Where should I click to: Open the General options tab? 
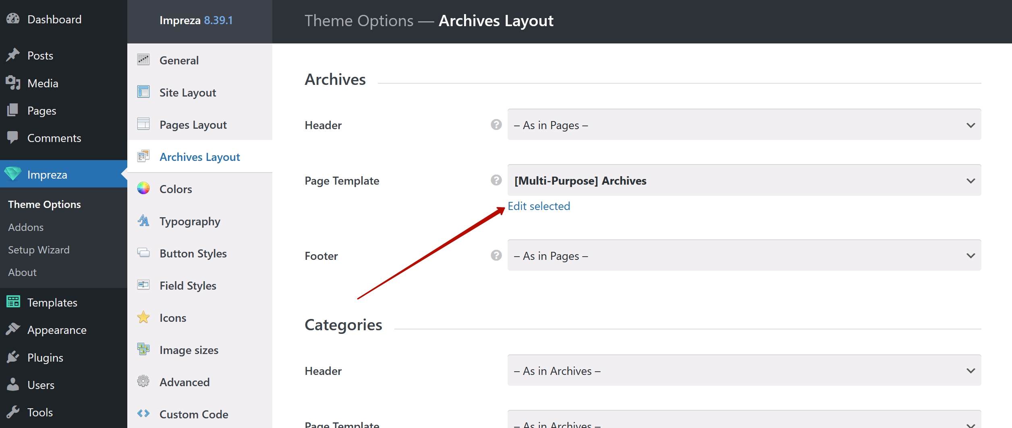pos(200,60)
